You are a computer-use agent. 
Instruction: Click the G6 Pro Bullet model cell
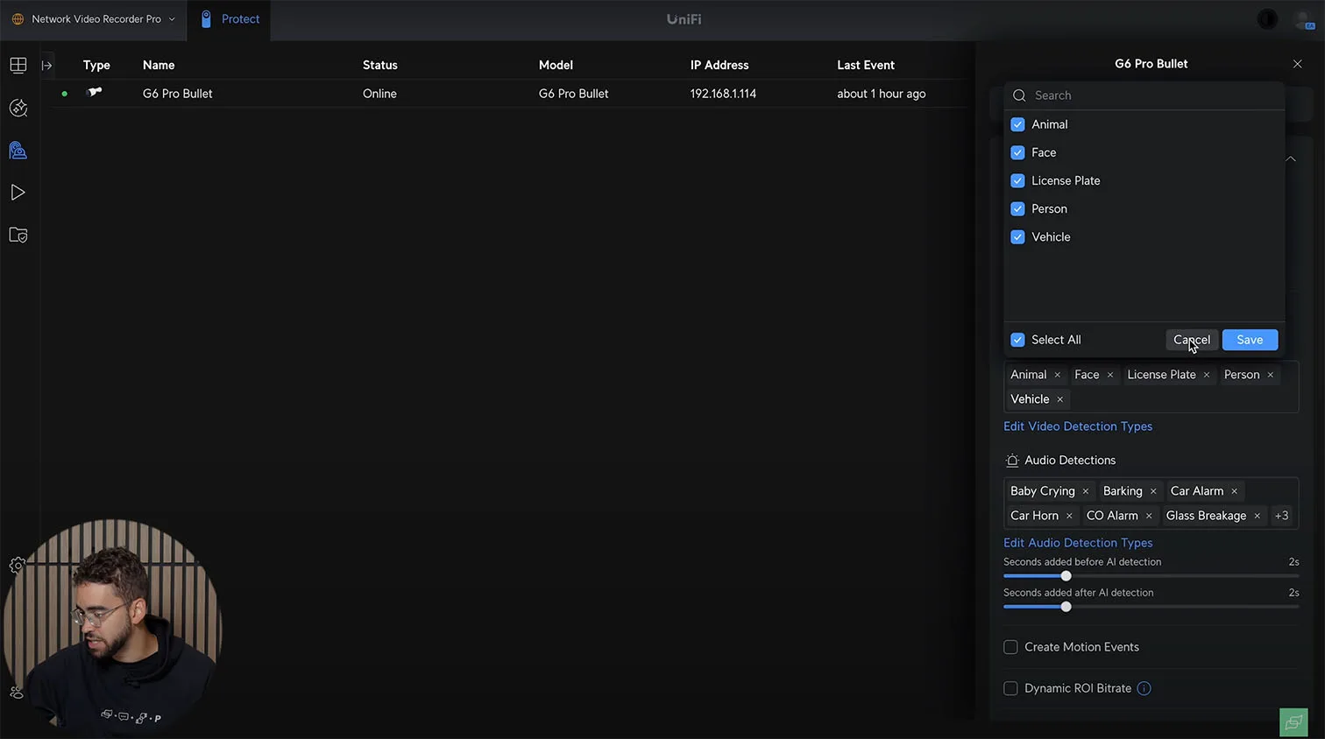pyautogui.click(x=574, y=94)
